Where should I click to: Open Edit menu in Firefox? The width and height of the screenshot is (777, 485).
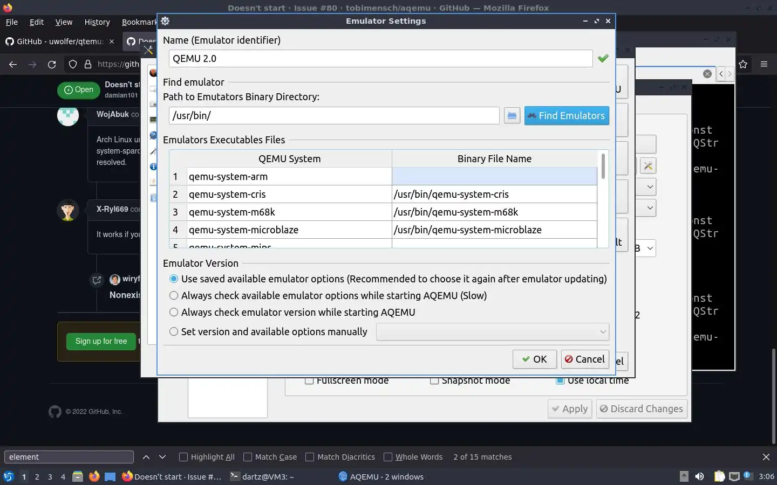pos(37,22)
